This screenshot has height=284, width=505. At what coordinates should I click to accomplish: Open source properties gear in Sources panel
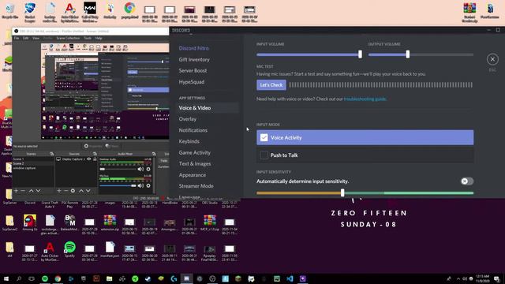[73, 191]
